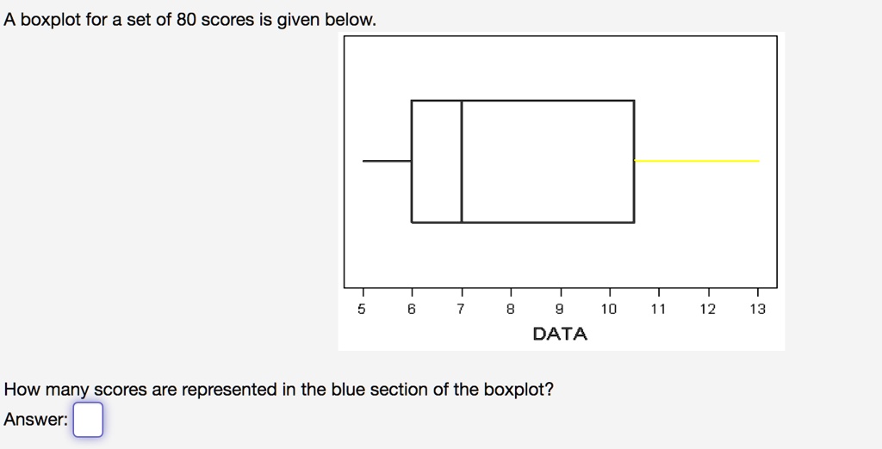Click the DATA axis title
882x449 pixels.
pos(560,334)
